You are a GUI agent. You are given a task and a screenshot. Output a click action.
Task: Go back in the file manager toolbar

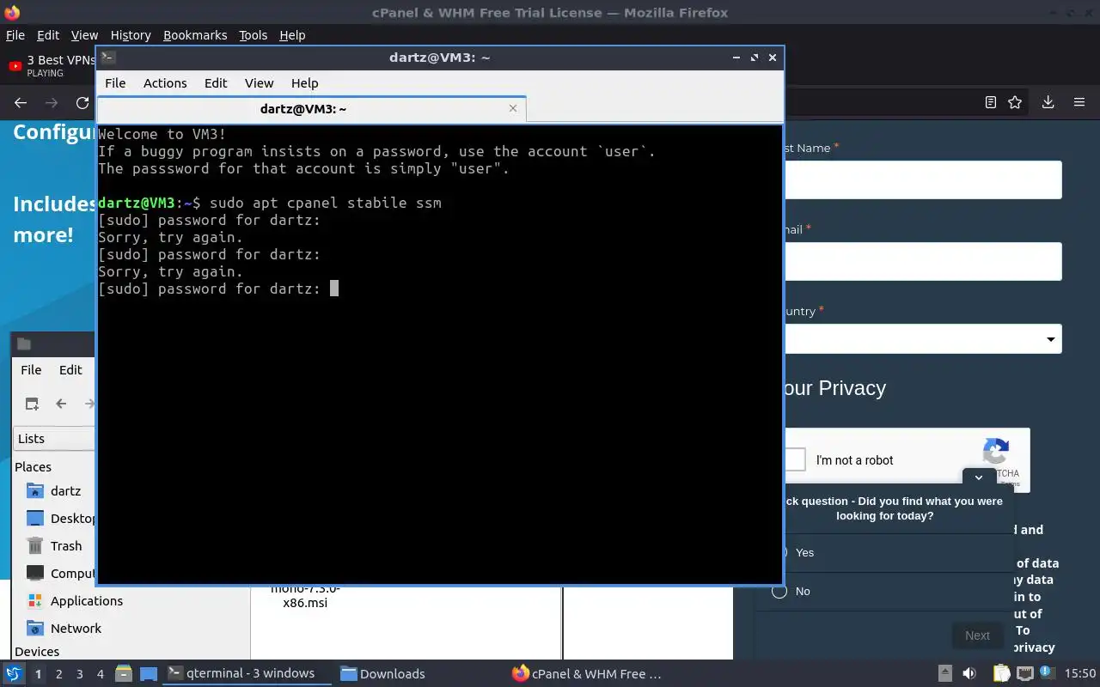61,404
